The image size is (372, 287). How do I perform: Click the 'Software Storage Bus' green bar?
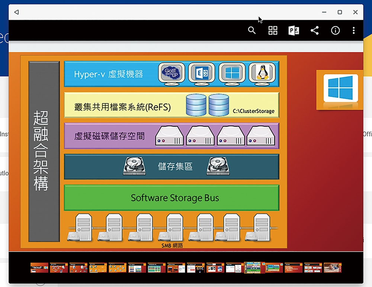pos(171,198)
